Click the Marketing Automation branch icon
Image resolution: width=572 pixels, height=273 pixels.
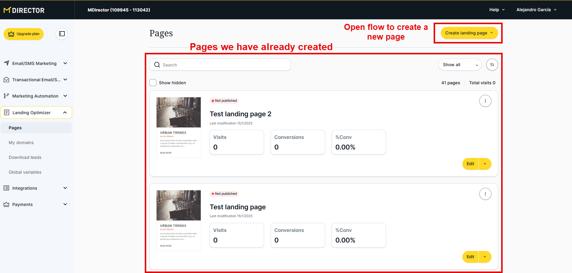click(x=6, y=96)
